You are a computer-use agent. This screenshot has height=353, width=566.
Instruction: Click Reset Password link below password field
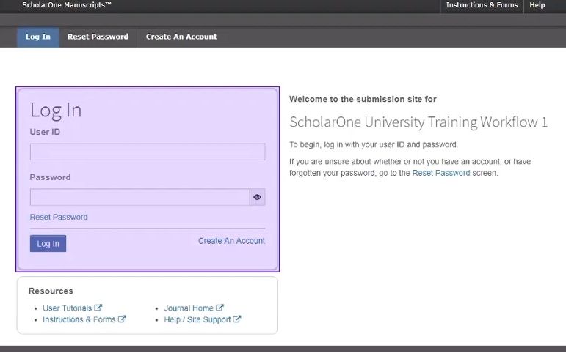(59, 217)
